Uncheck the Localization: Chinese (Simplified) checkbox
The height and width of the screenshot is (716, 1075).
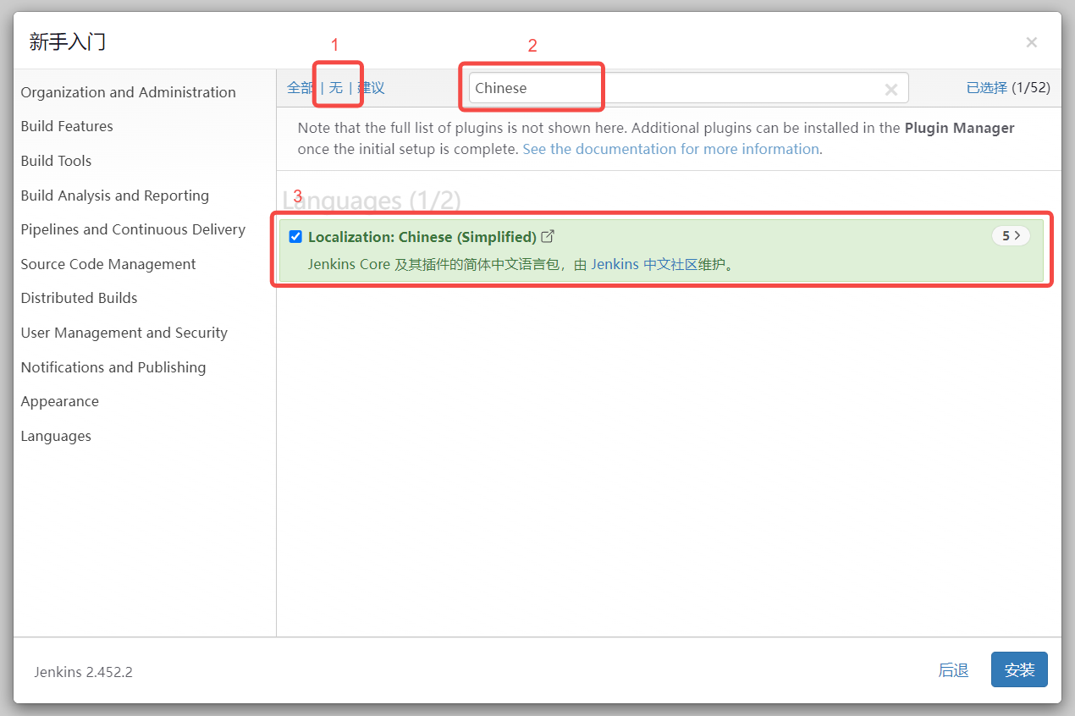[x=295, y=237]
